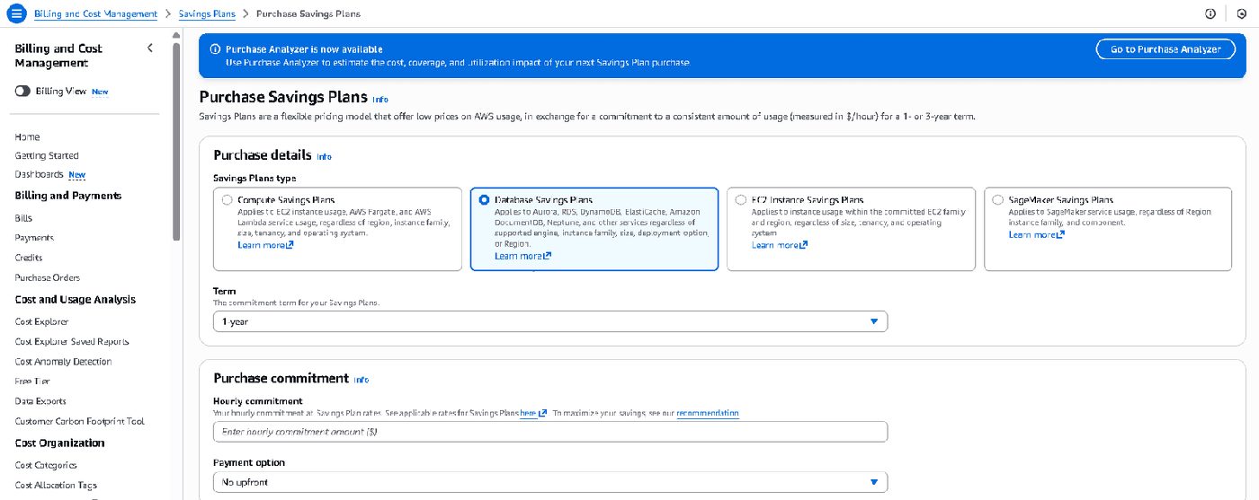Click the recommendation link
Screen dimensions: 1259x500
point(708,413)
